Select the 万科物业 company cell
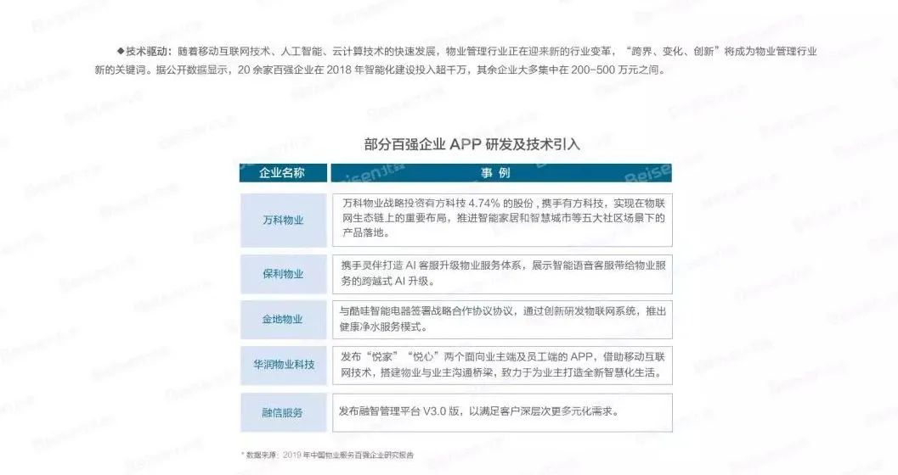The height and width of the screenshot is (475, 898). 283,220
